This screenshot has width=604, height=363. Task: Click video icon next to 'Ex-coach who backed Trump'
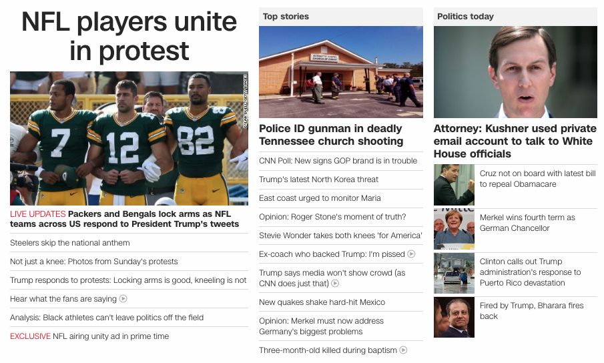(411, 254)
